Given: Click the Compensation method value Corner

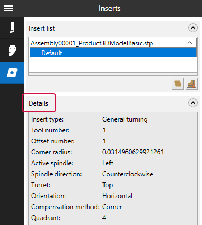Looking at the screenshot, I should tap(112, 207).
